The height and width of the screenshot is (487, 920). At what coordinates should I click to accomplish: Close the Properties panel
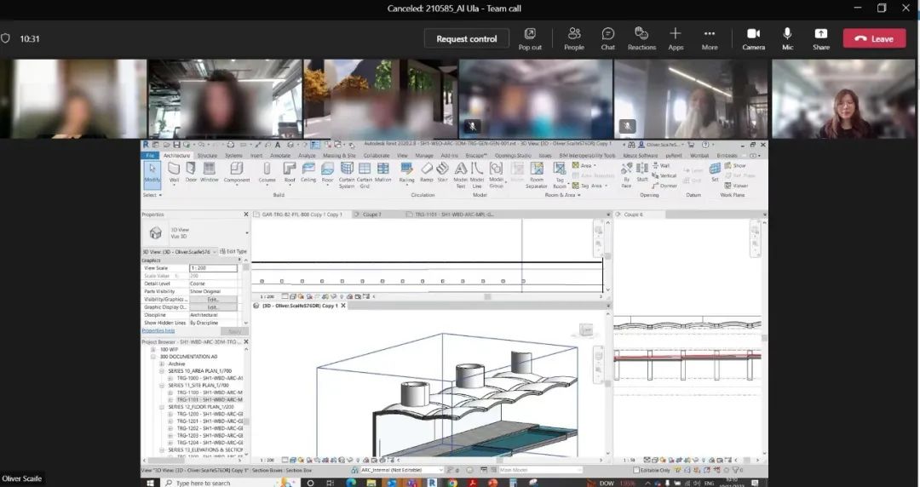pyautogui.click(x=246, y=215)
